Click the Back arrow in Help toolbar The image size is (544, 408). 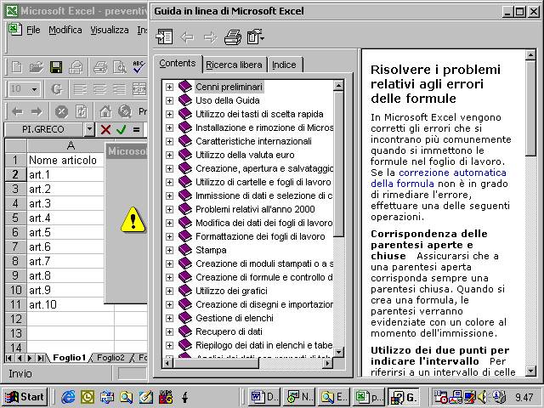187,37
